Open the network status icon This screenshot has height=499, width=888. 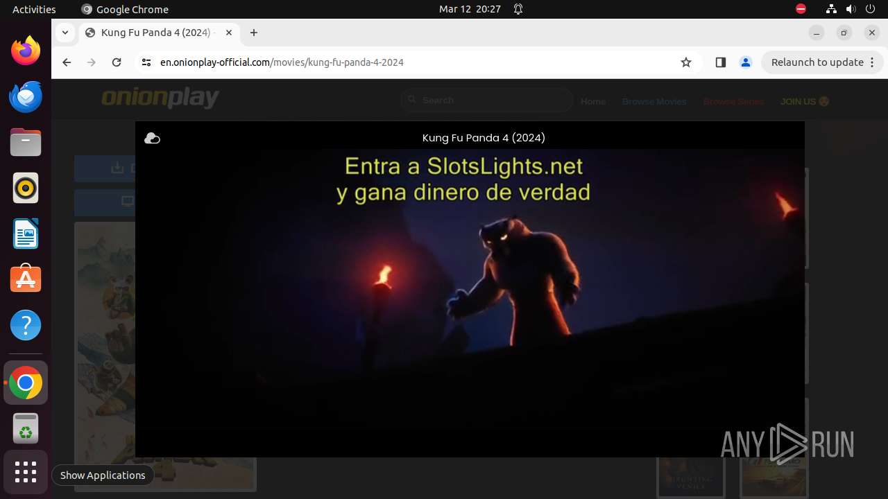(x=831, y=9)
